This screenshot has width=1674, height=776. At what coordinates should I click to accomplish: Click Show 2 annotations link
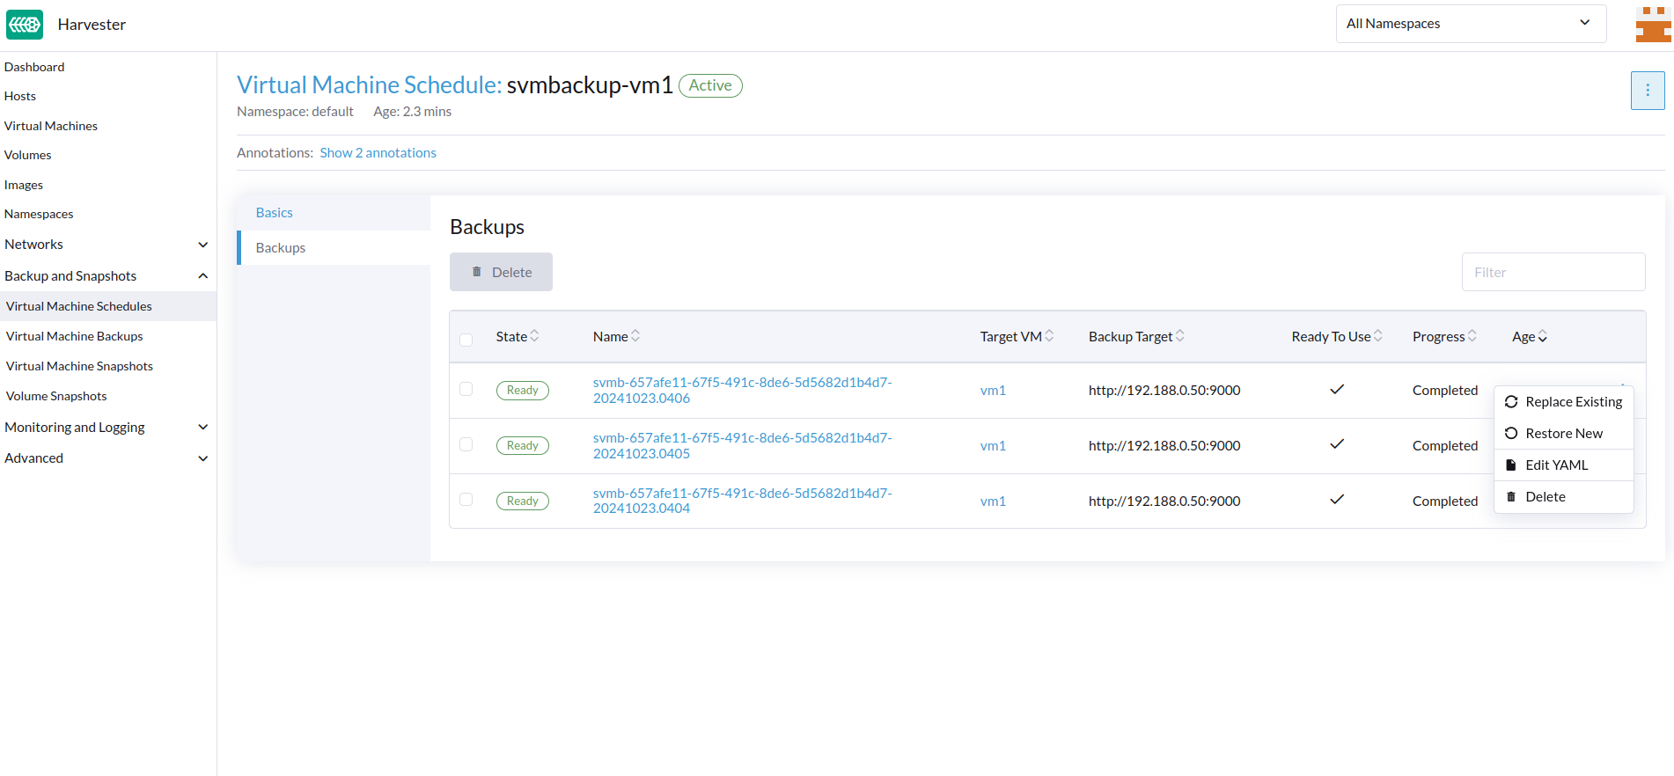tap(378, 153)
